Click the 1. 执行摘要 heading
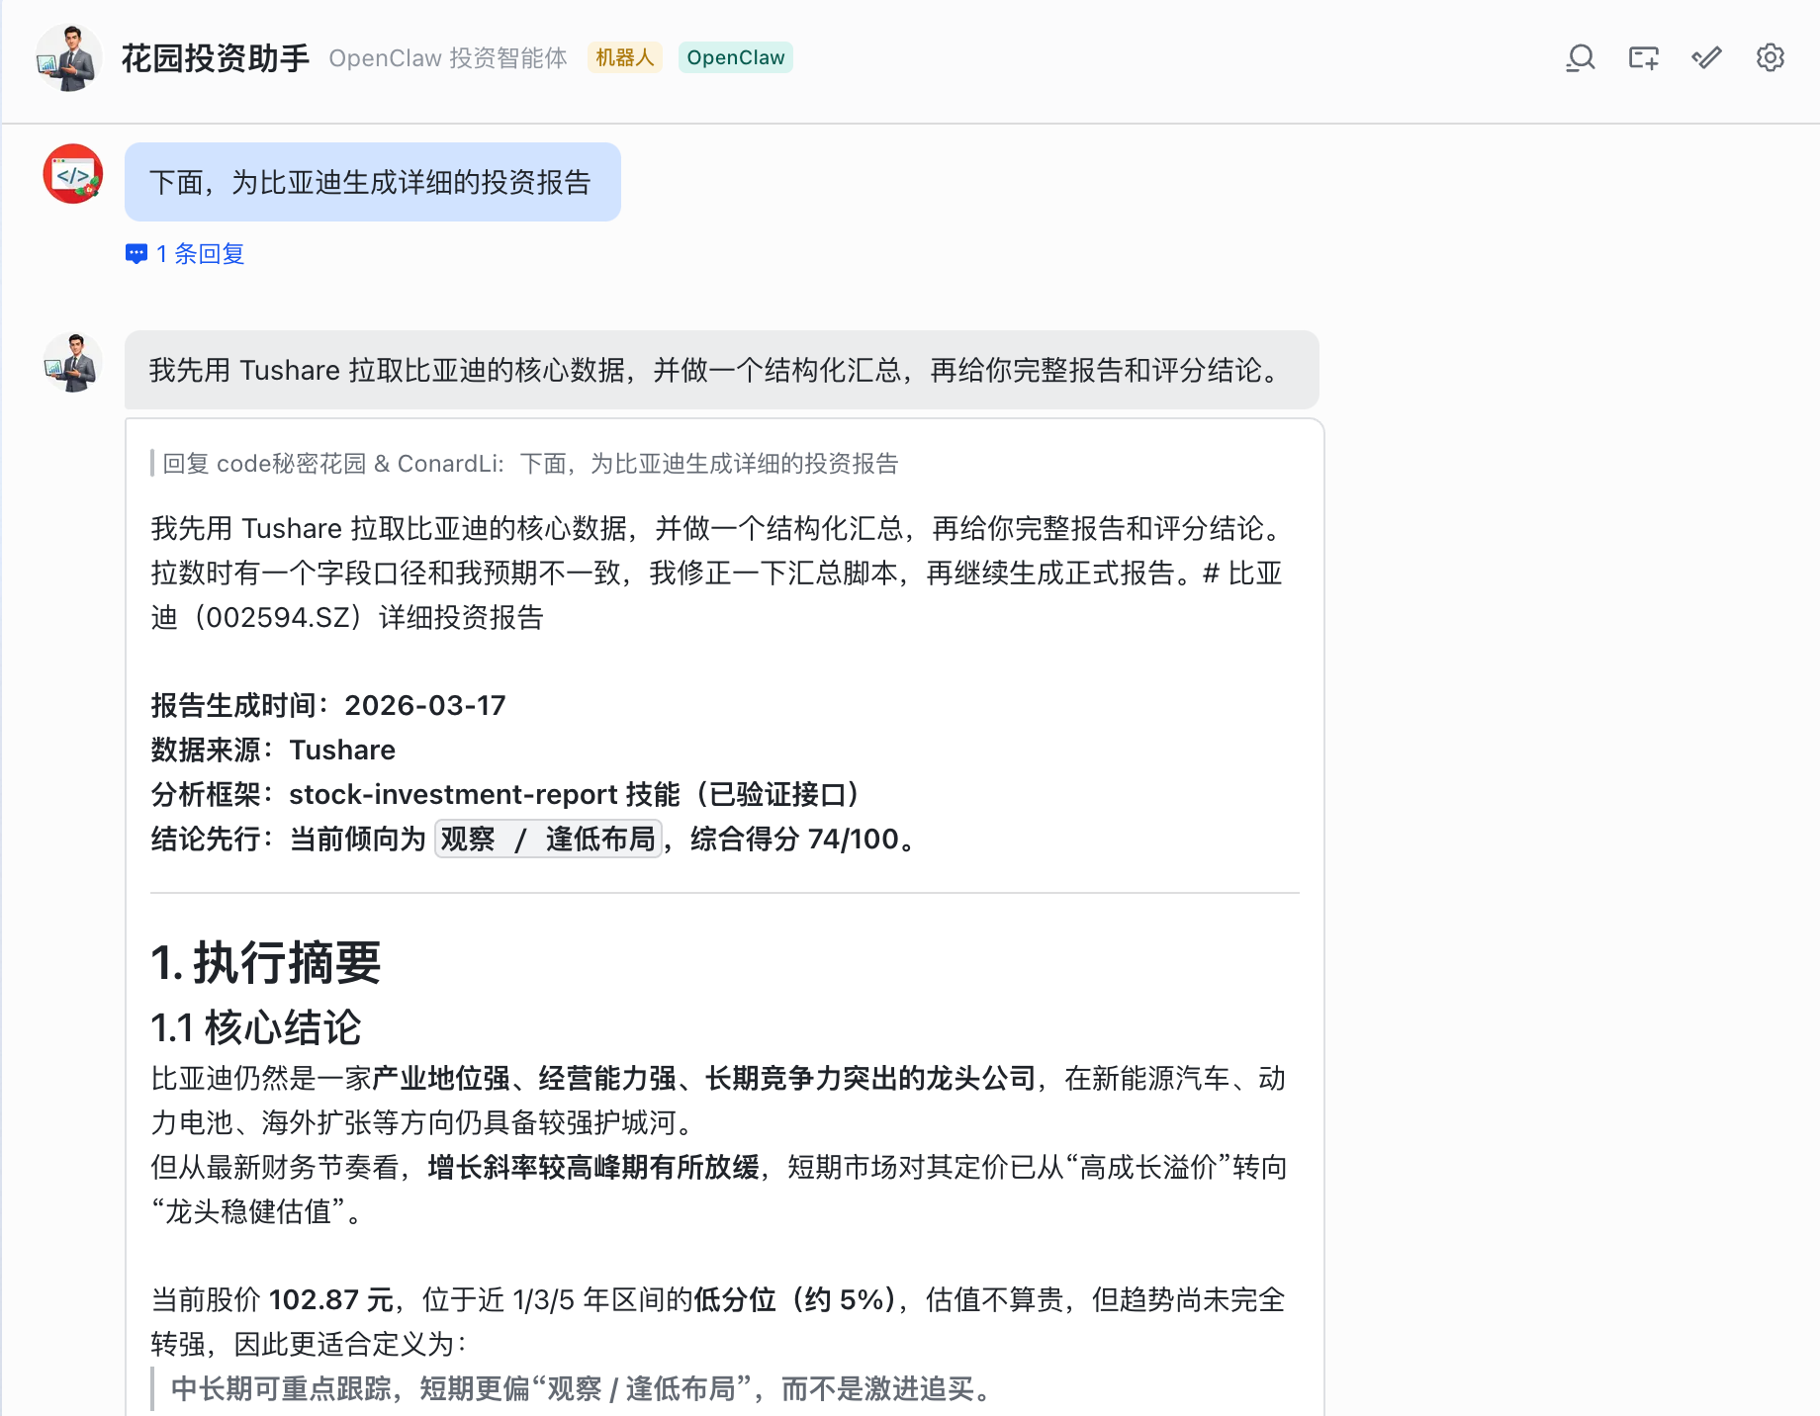Screen dimensions: 1820x1416 coord(265,962)
